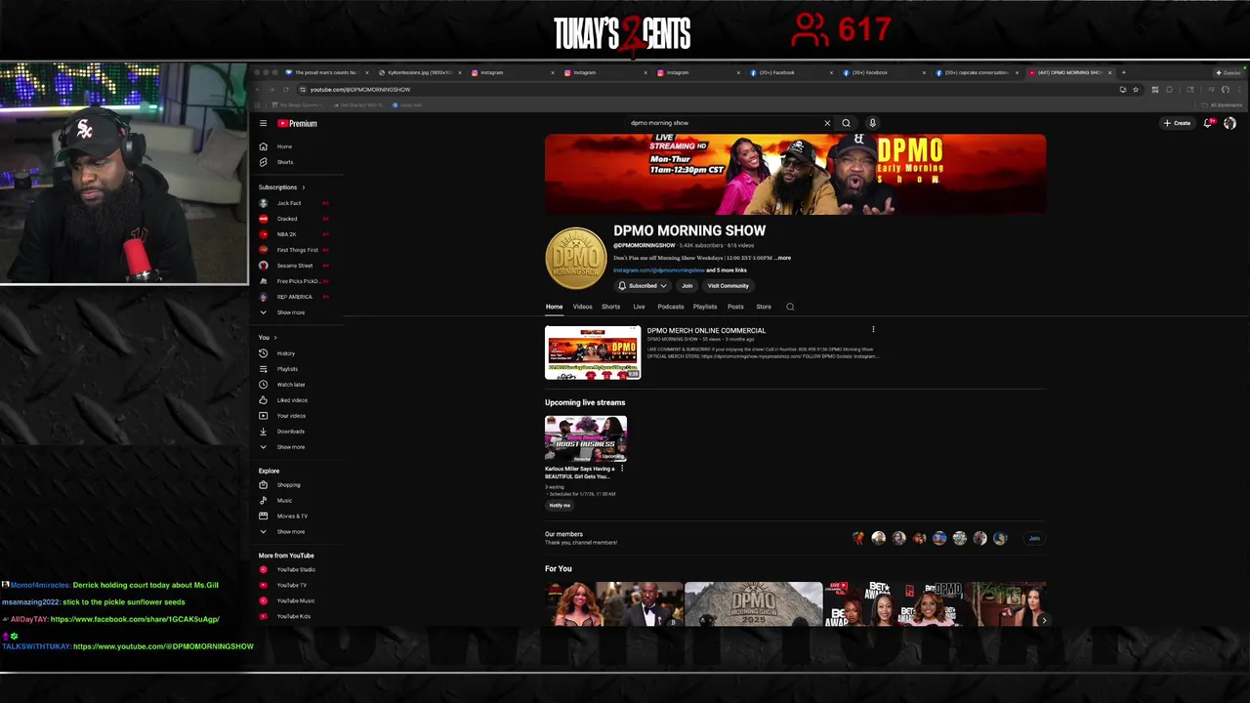
Task: Click the YouTube Premium logo
Action: pyautogui.click(x=298, y=123)
